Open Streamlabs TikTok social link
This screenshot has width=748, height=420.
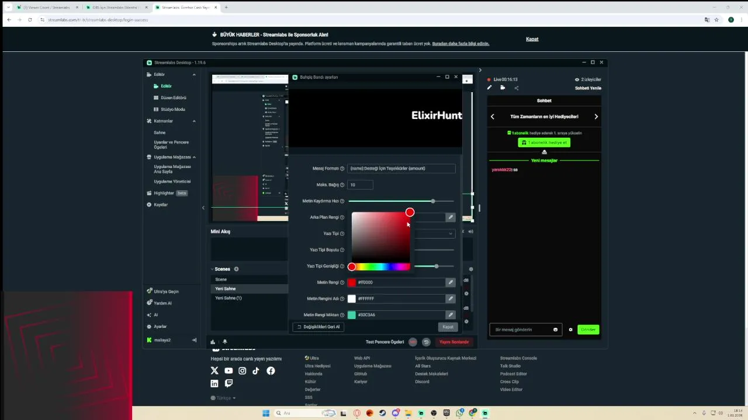tap(256, 370)
